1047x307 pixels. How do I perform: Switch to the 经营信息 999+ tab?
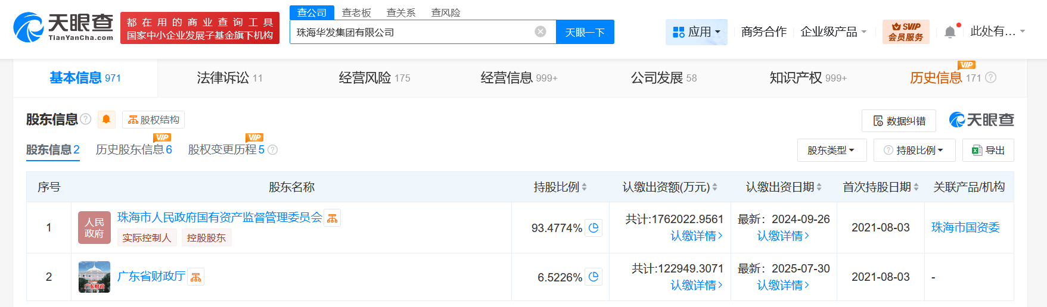519,78
